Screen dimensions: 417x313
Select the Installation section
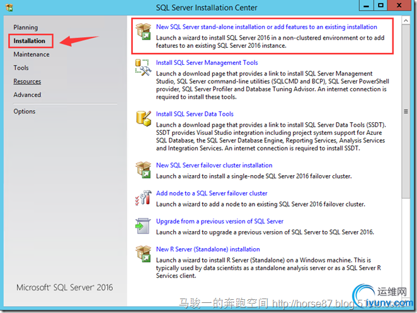(x=29, y=41)
